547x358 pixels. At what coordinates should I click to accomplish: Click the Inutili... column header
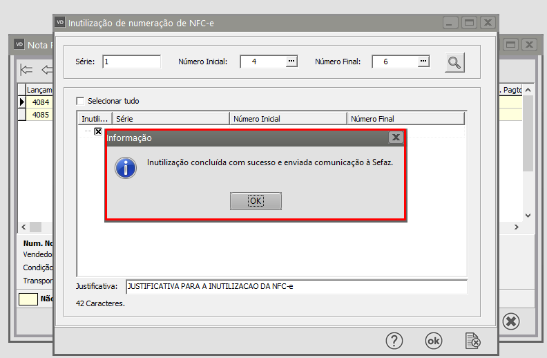pos(95,119)
